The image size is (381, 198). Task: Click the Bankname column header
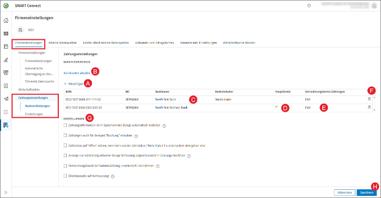point(162,92)
